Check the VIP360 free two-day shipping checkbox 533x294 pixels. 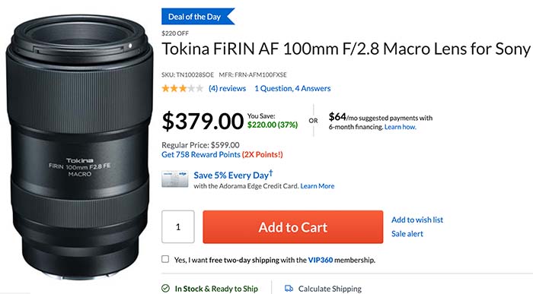click(x=165, y=259)
